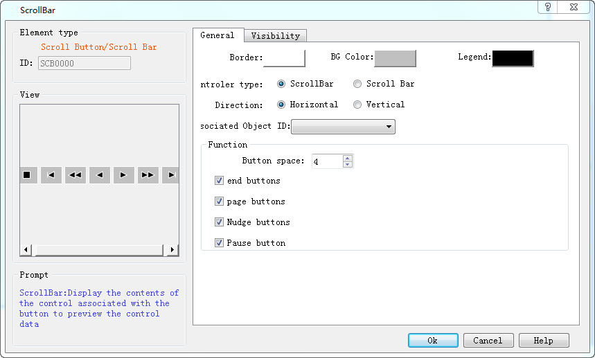Open the Border color picker

coord(284,58)
